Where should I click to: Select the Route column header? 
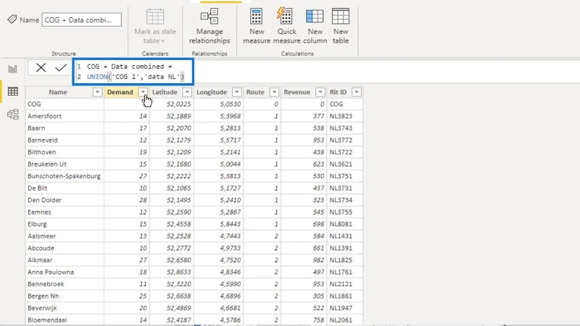point(255,92)
